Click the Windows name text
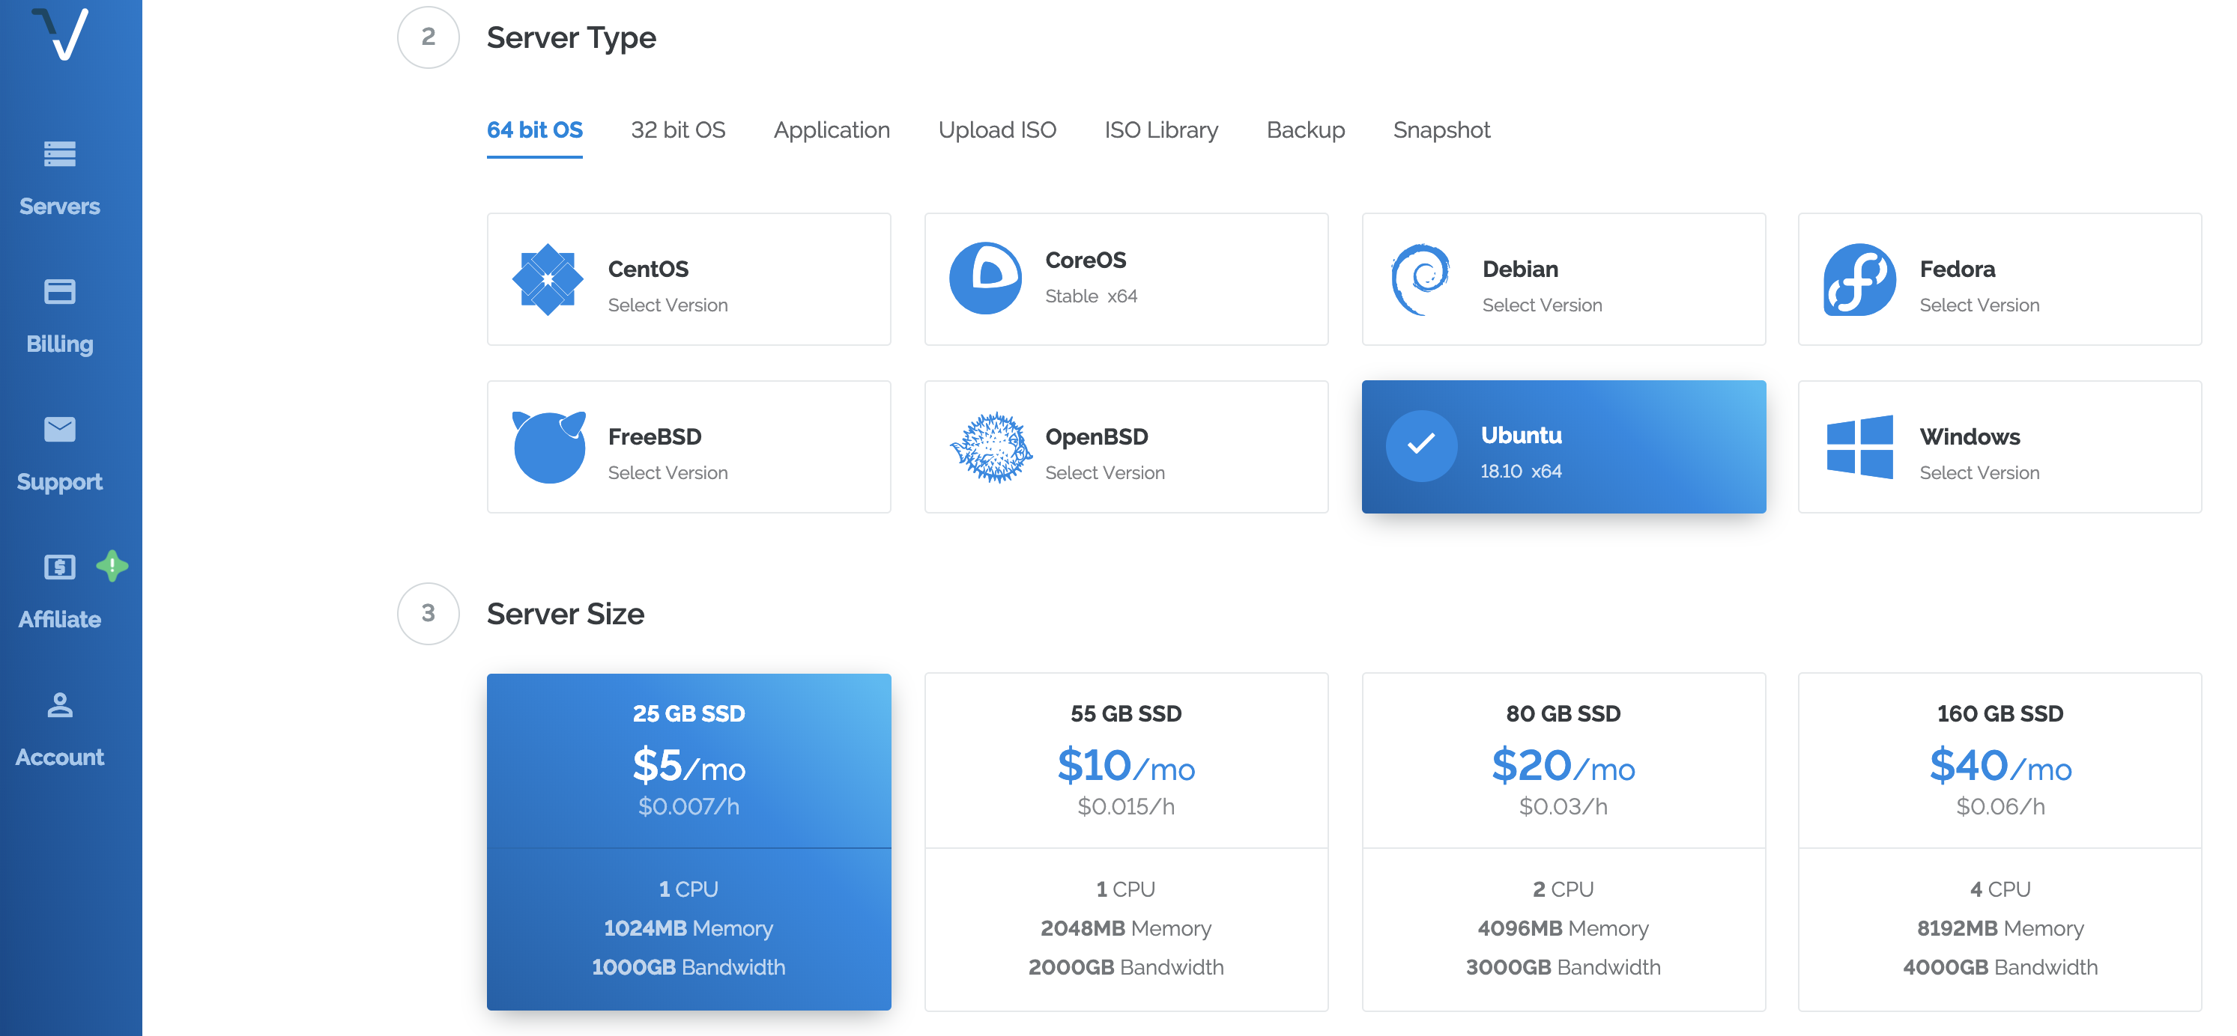This screenshot has width=2237, height=1036. tap(1970, 436)
